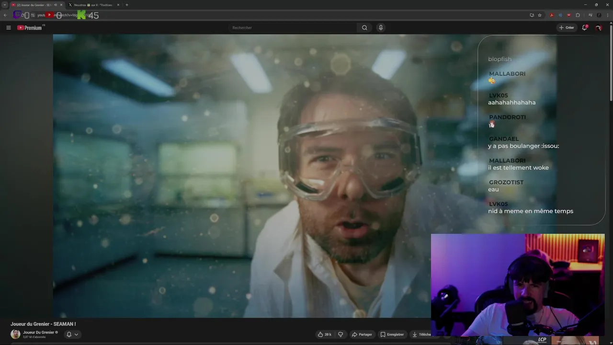Open the red extension icon in toolbar
The image size is (613, 345).
[x=569, y=15]
